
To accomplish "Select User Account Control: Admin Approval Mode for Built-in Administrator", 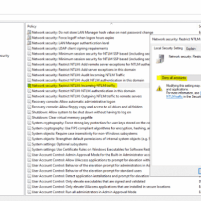I will click(x=91, y=155).
